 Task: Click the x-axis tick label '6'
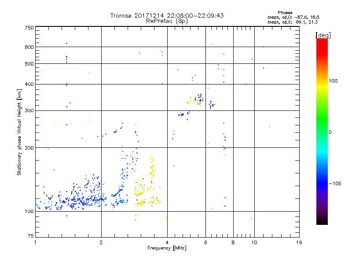[x=205, y=242]
